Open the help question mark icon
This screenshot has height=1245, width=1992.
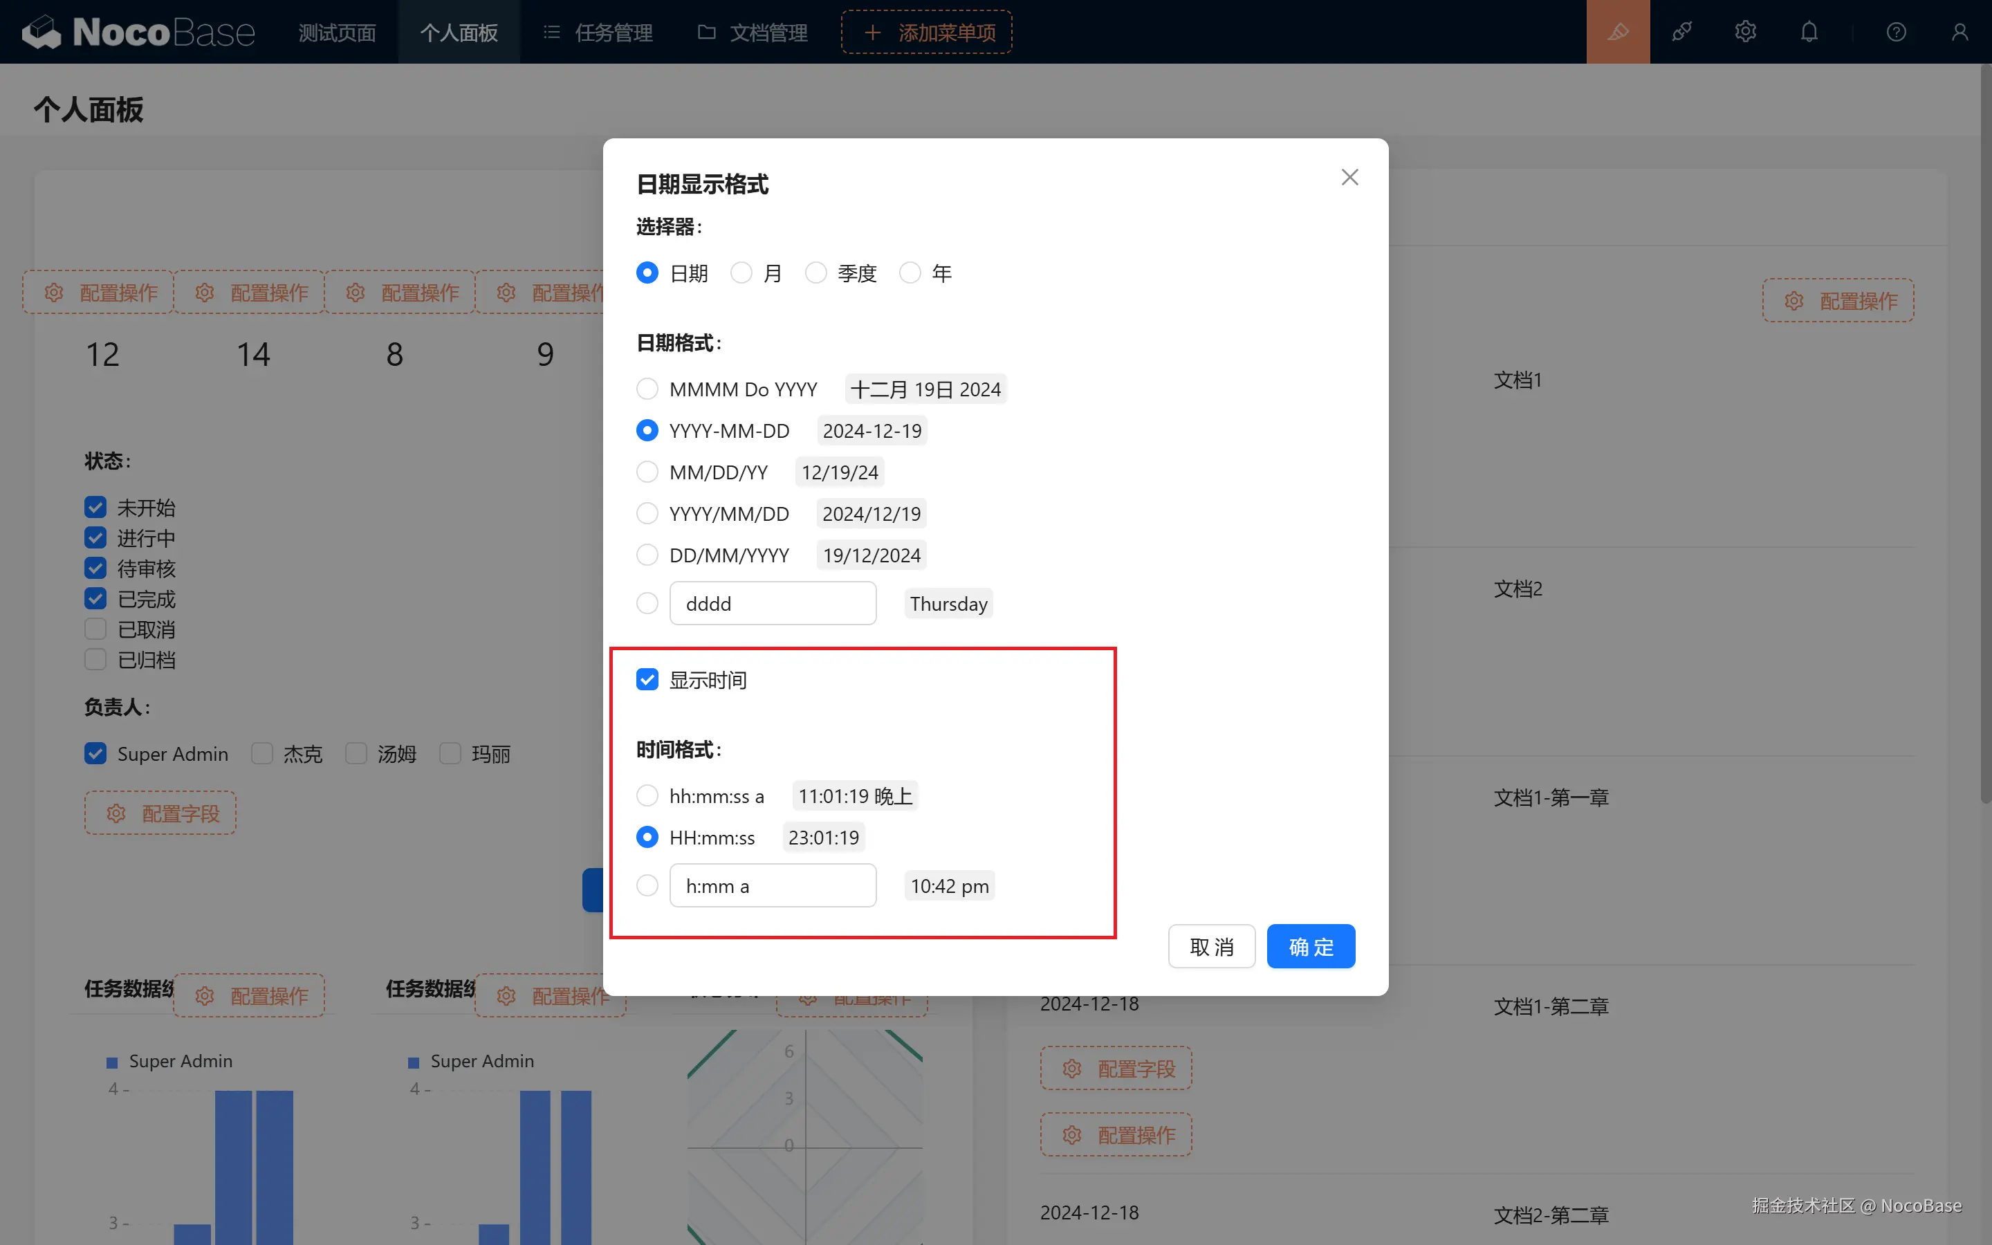point(1896,32)
